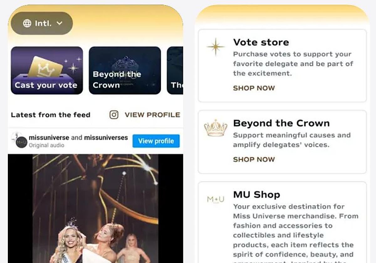This screenshot has height=263, width=376.
Task: Click the crown icon for Beyond the Crown
Action: coord(216,128)
